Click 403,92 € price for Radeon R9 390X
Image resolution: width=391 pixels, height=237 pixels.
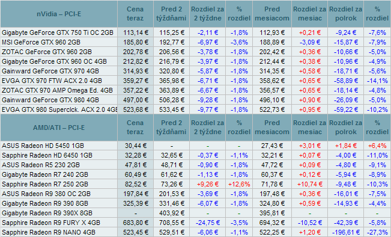[172, 213]
